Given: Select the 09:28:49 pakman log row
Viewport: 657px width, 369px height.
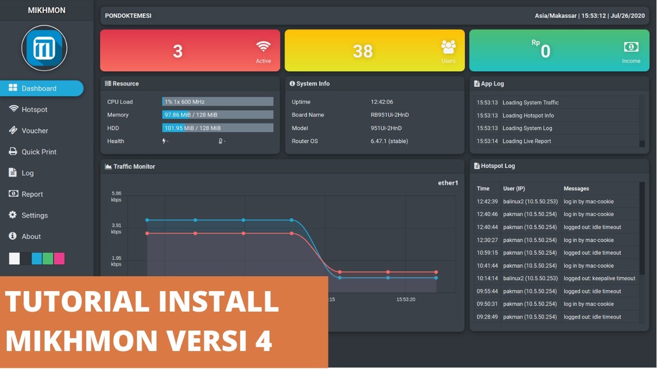Looking at the screenshot, I should click(556, 317).
